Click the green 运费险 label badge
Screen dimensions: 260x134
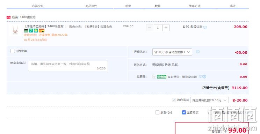(161, 77)
